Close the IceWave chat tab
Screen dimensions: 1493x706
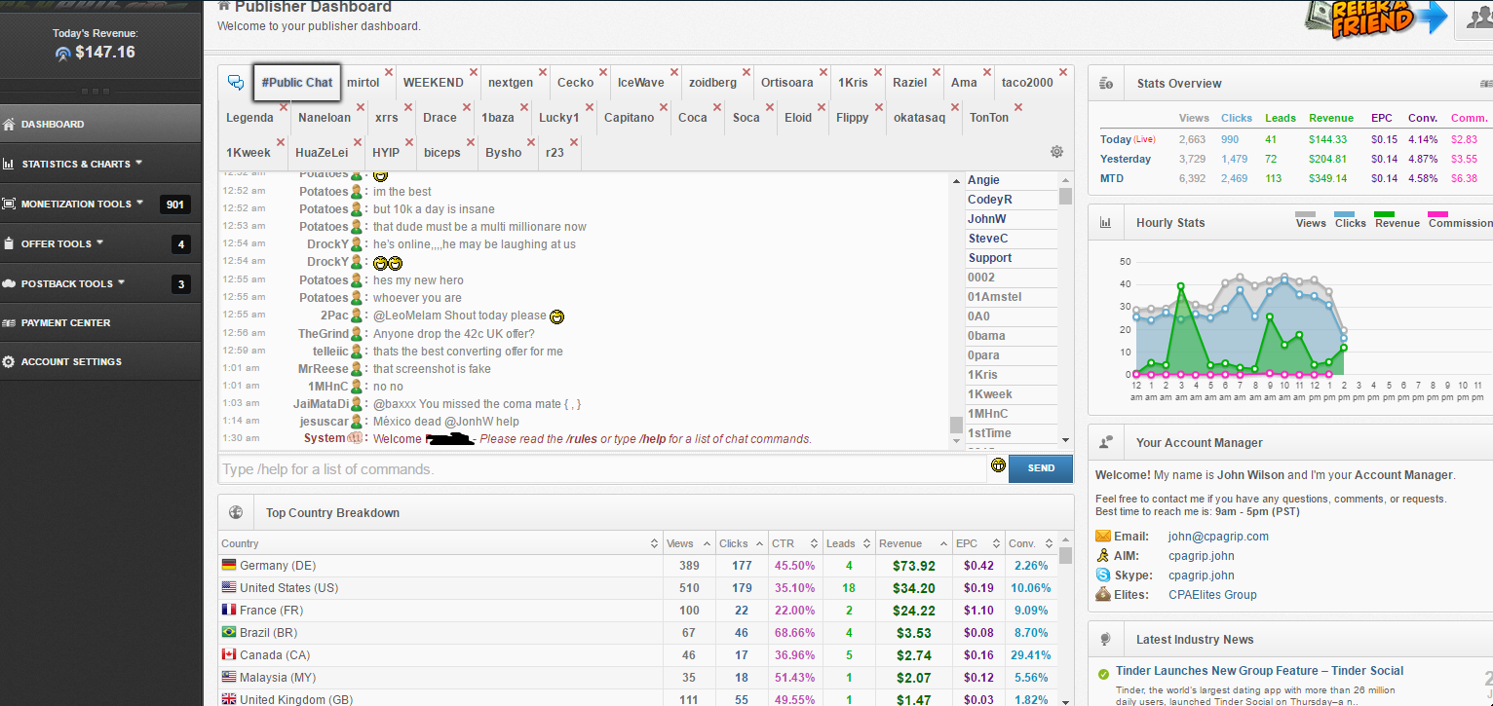[x=674, y=72]
